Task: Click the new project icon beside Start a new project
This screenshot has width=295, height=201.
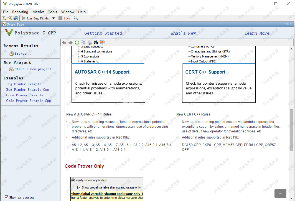Action: tap(11, 69)
